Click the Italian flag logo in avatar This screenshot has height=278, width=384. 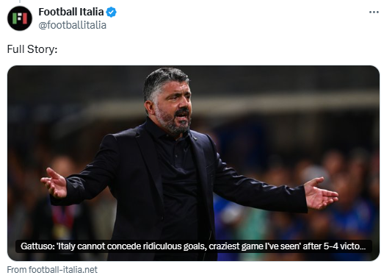point(20,18)
